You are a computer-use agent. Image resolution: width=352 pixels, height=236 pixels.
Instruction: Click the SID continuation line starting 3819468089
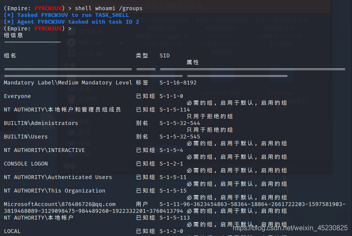point(93,211)
